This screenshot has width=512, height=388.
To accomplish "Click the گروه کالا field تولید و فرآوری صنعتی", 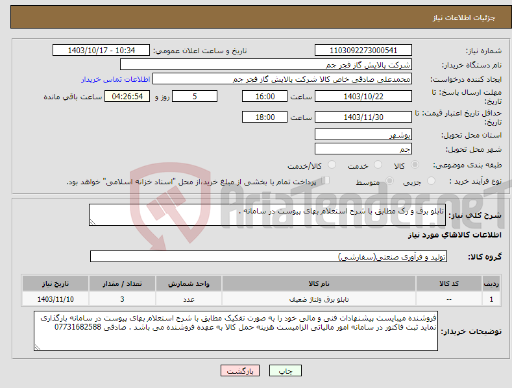I will pos(269,257).
